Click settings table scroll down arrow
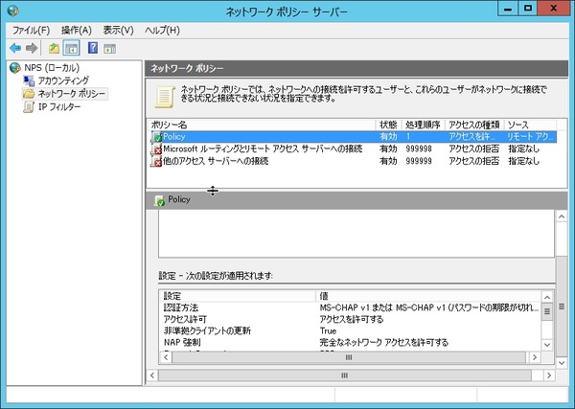575x409 pixels. pos(547,345)
